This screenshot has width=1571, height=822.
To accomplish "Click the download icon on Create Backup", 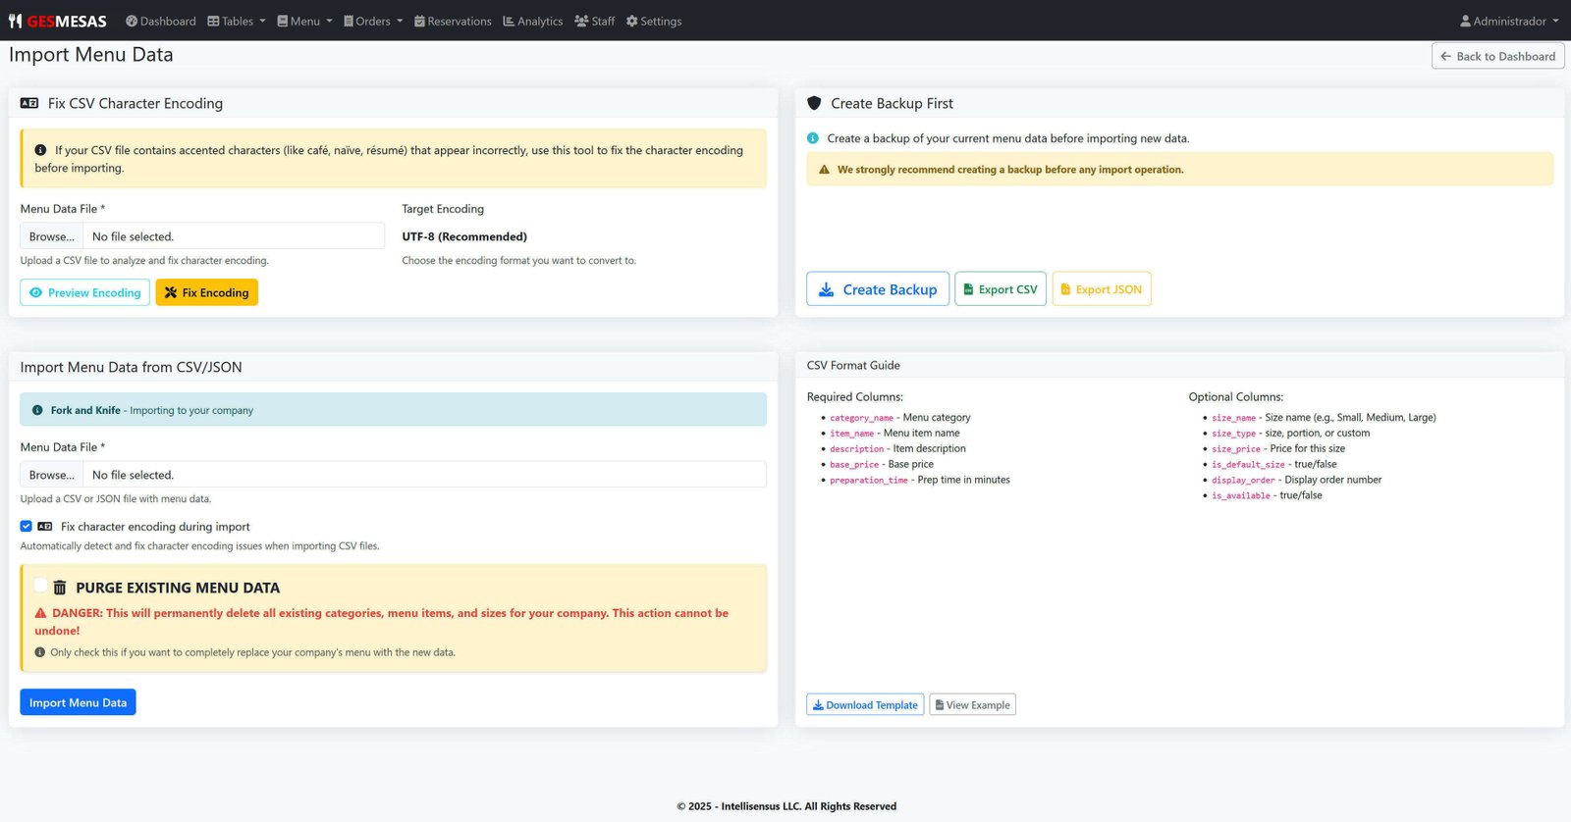I will [826, 289].
